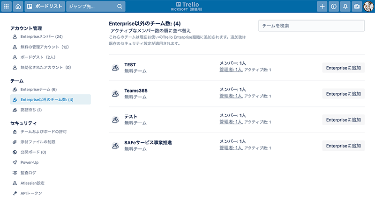Open Enterpriseチーム (6) in sidebar

point(38,90)
